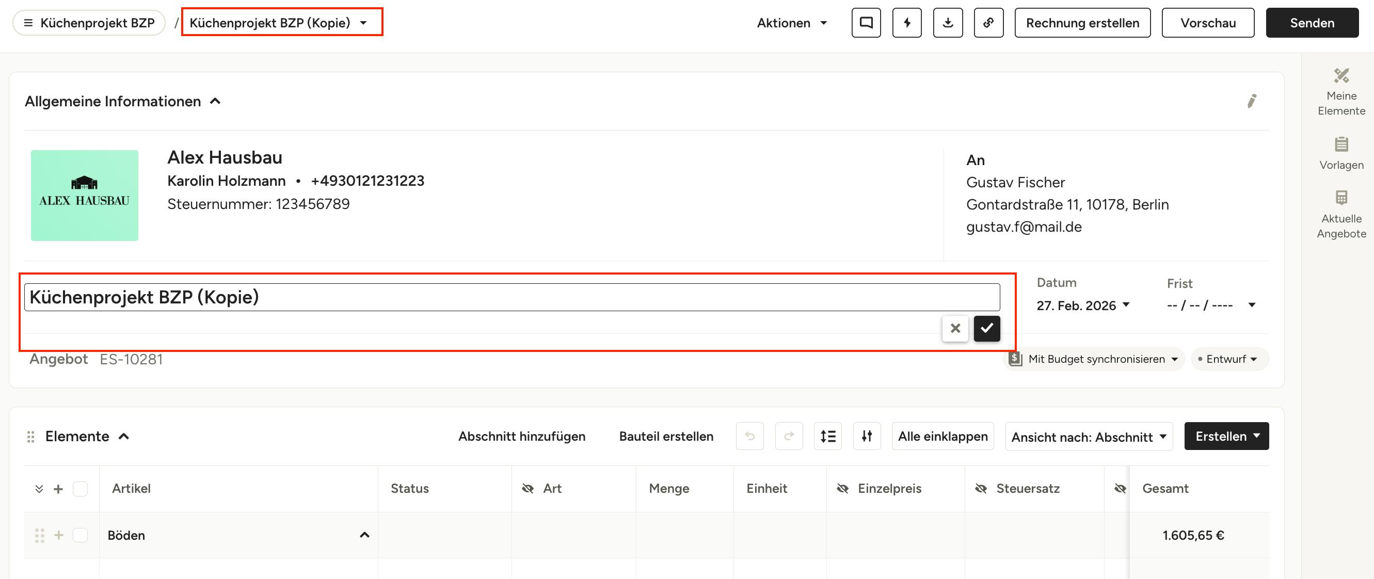Click hamburger menu icon beside Küchenprojekt BZP

coord(28,23)
